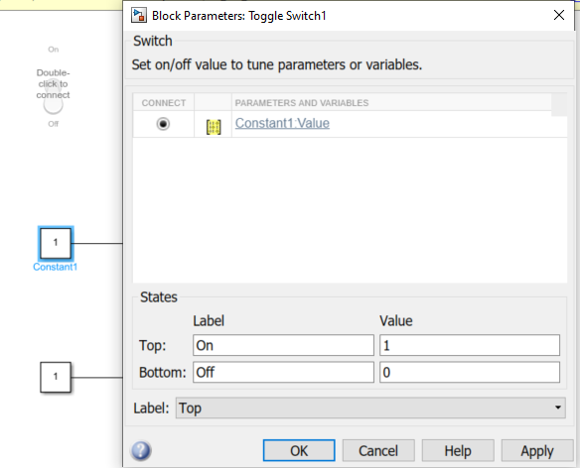This screenshot has height=468, width=580.
Task: Confirm settings with the OK button
Action: point(299,450)
